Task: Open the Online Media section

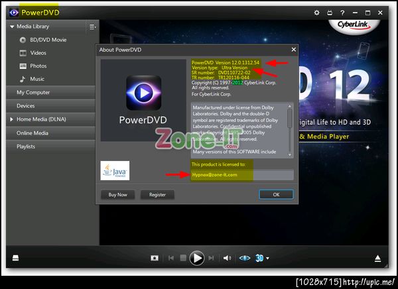Action: click(x=51, y=133)
